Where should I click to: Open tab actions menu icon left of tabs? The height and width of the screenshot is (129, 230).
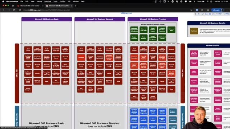coord(13,6)
